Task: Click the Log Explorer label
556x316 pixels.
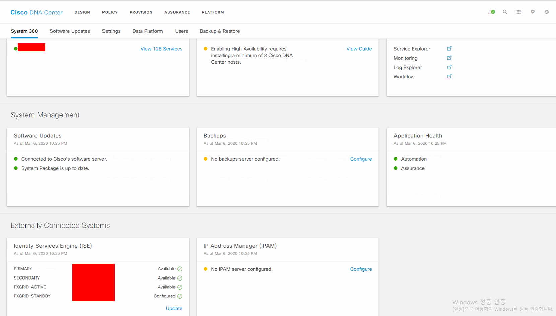Action: click(x=408, y=67)
